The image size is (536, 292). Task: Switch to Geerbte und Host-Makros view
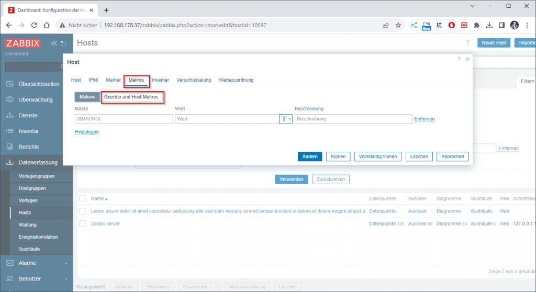click(x=131, y=97)
